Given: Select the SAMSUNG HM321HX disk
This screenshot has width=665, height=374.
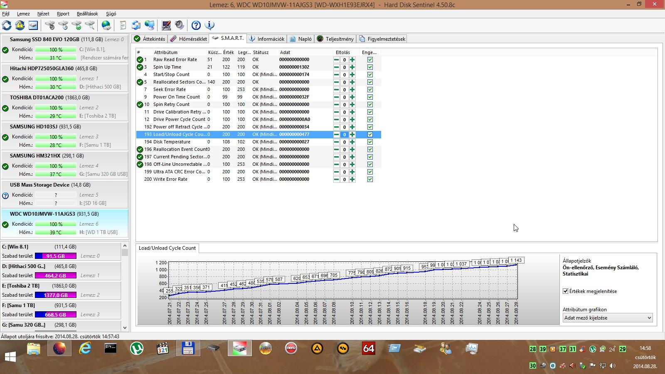Looking at the screenshot, I should point(64,165).
